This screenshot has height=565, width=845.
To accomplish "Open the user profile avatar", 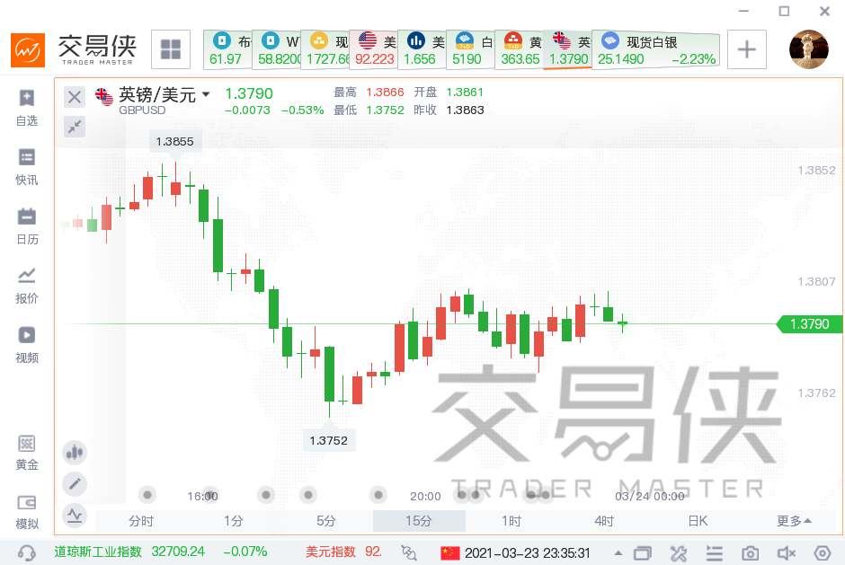I will coord(808,49).
